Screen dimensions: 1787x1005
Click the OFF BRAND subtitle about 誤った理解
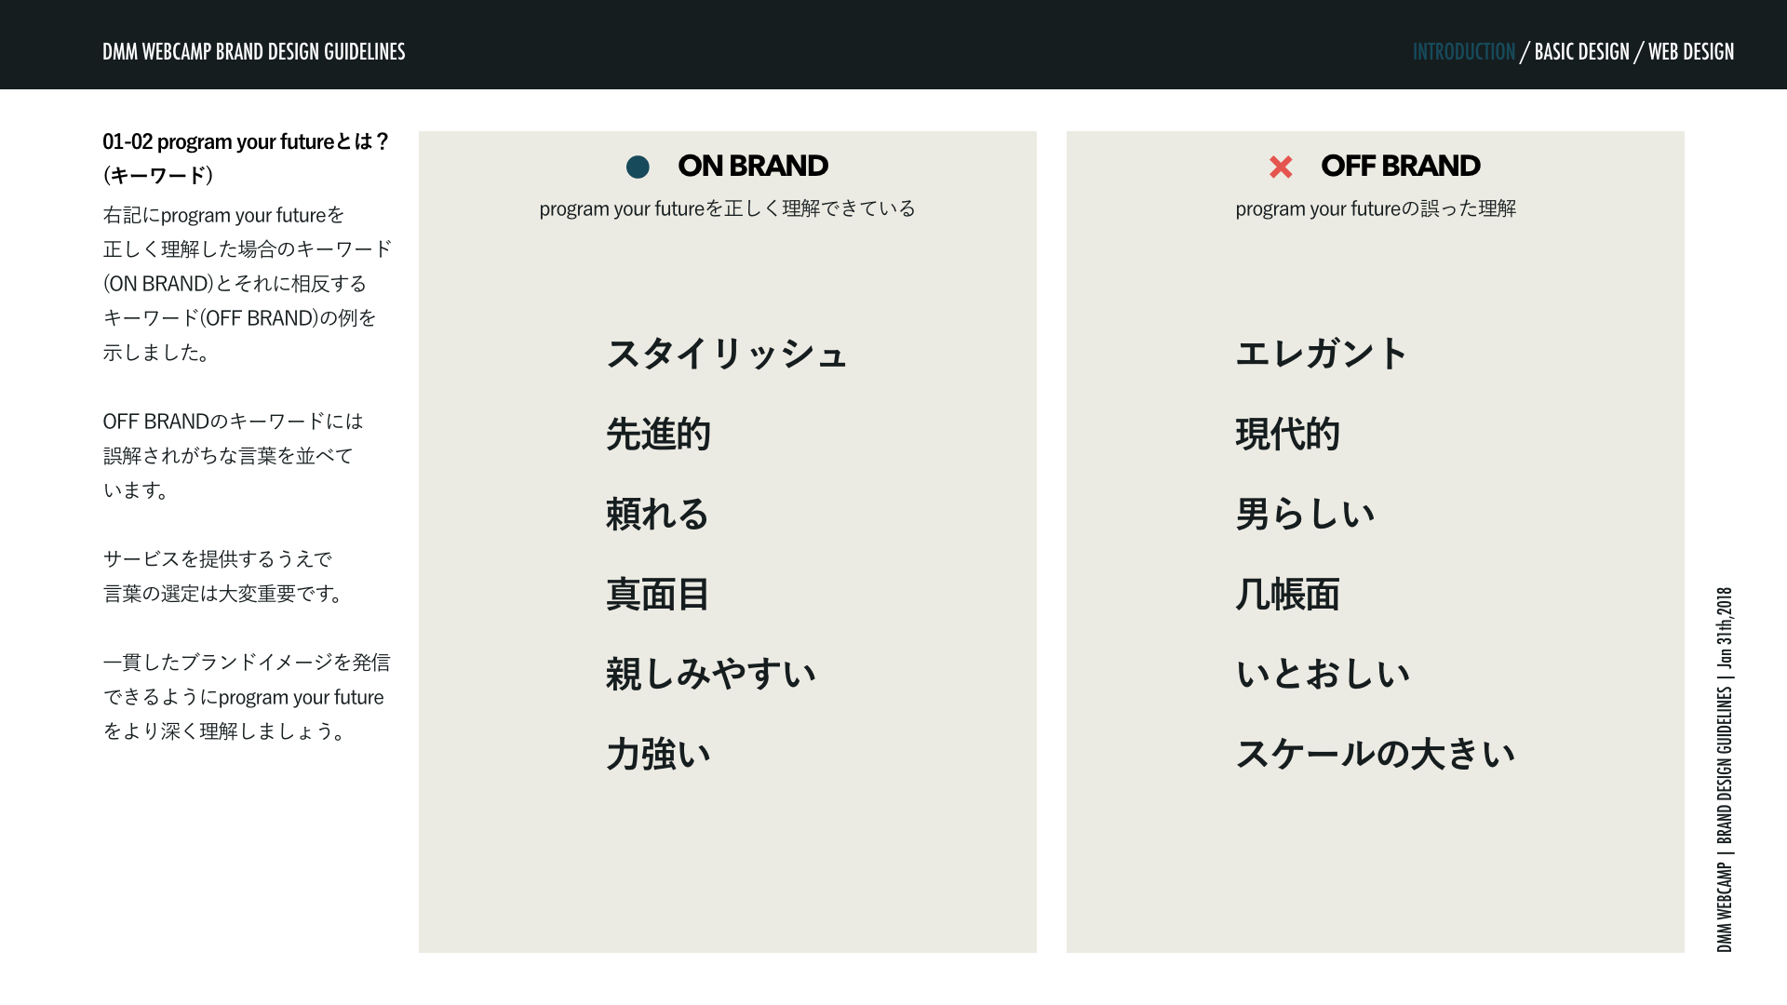(x=1376, y=208)
